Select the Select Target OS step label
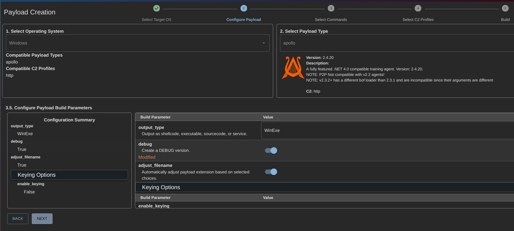The height and width of the screenshot is (231, 514). [x=157, y=20]
